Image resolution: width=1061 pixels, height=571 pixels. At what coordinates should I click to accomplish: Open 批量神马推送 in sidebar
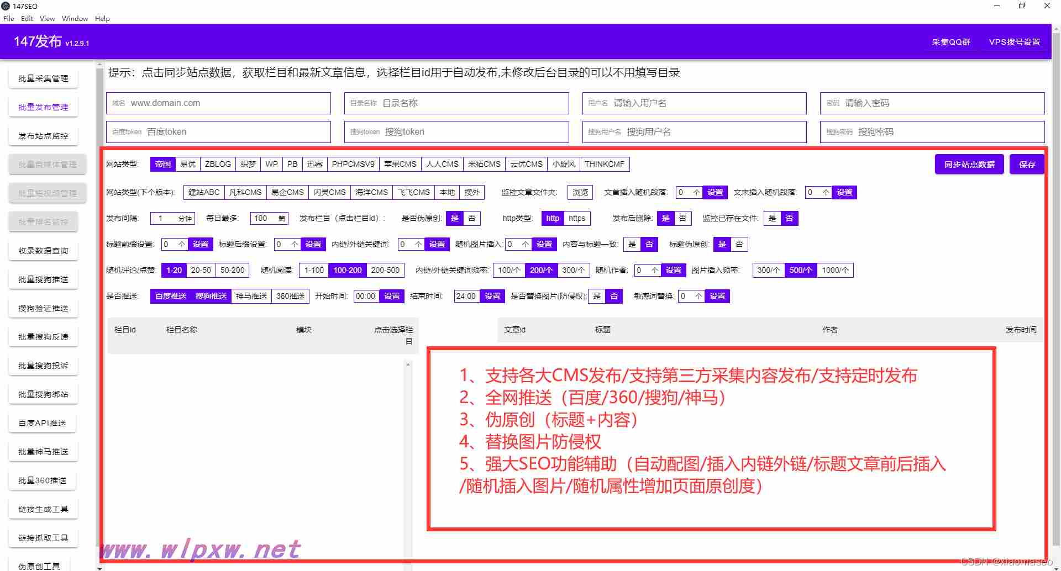[43, 452]
